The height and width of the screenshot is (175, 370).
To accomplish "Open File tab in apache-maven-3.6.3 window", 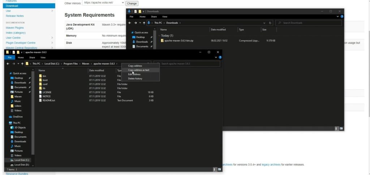I will tap(10, 57).
